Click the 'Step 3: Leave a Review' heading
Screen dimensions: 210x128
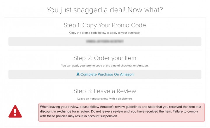click(105, 91)
